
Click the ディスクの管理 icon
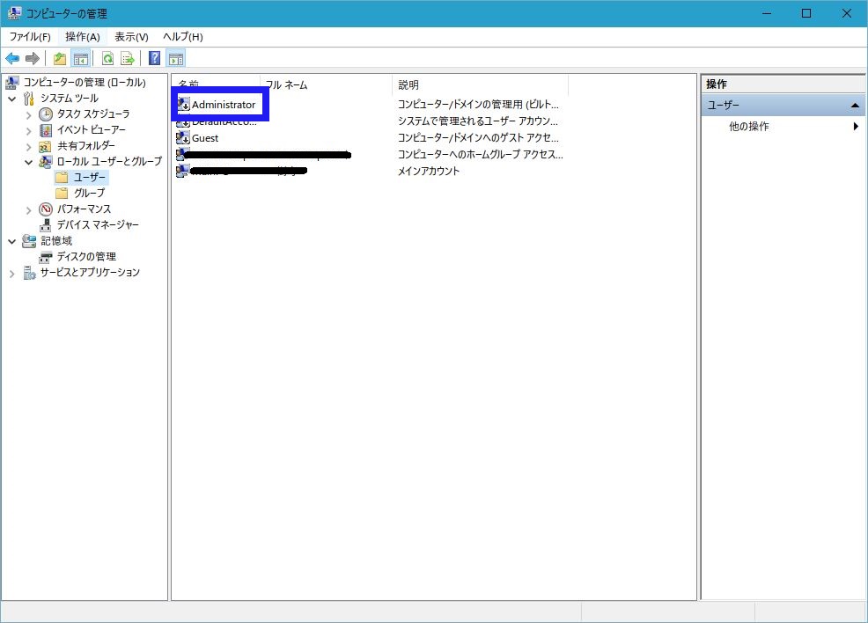tap(46, 257)
